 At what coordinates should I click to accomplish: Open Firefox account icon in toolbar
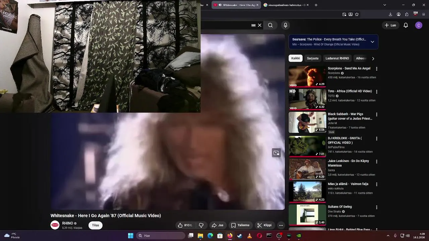(x=399, y=14)
